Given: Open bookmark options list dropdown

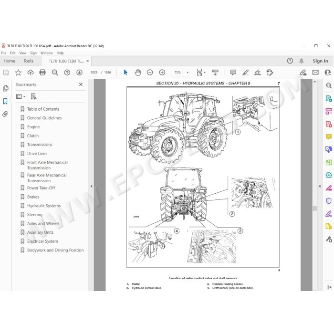Looking at the screenshot, I should click(21, 96).
